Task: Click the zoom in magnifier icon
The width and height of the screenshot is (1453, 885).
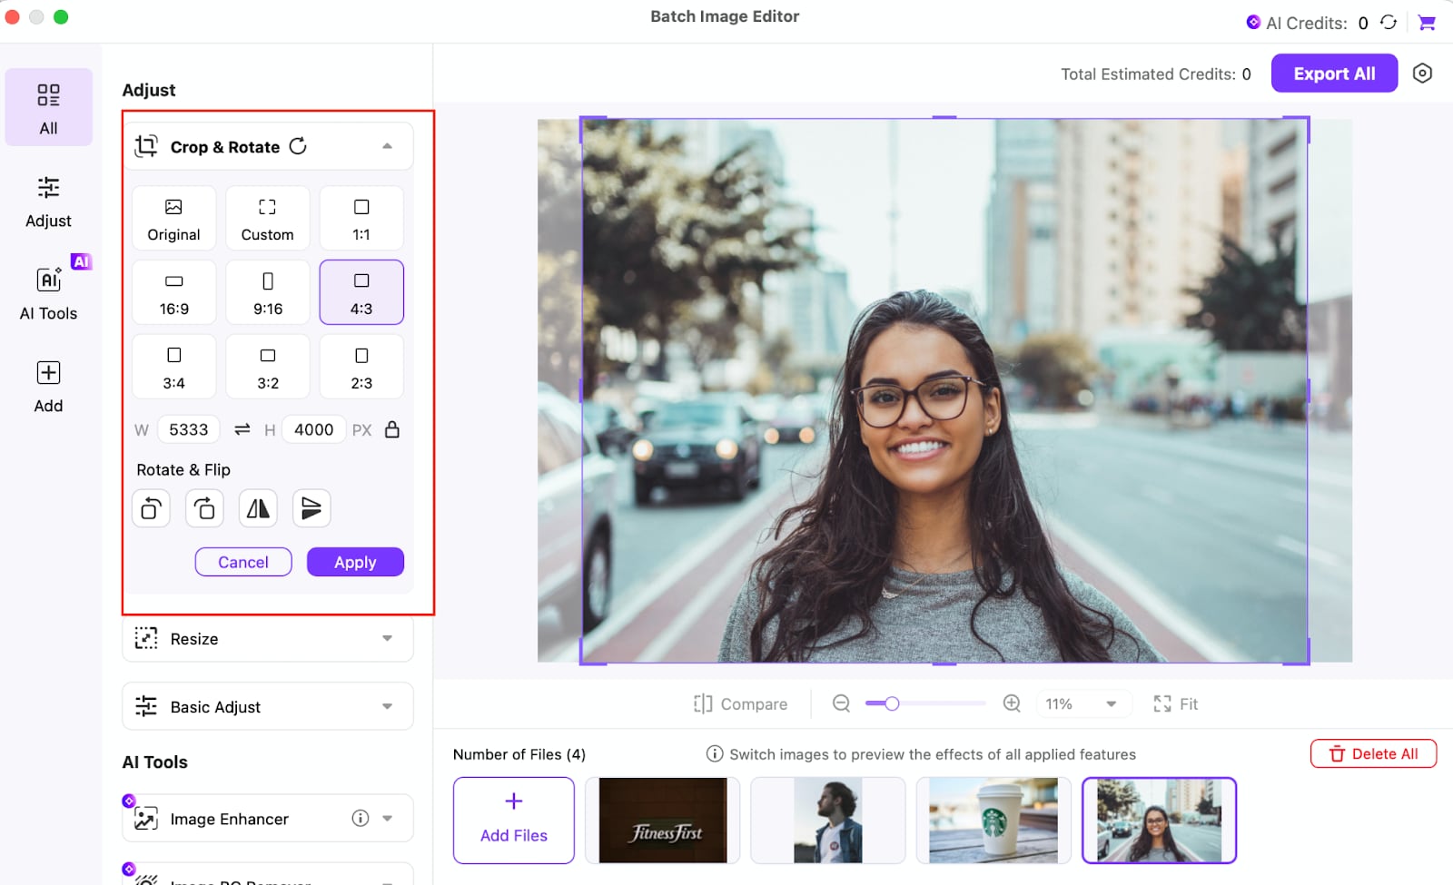Action: point(1012,703)
